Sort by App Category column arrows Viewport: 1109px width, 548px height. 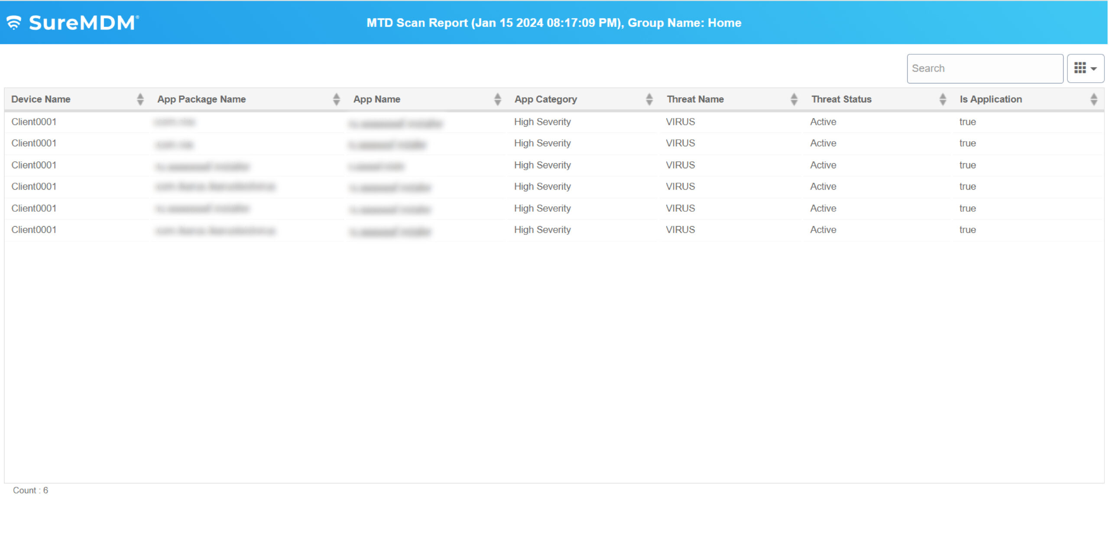tap(649, 99)
